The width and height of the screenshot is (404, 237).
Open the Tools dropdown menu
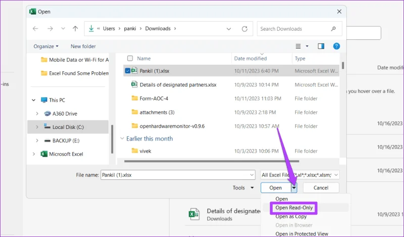[243, 188]
